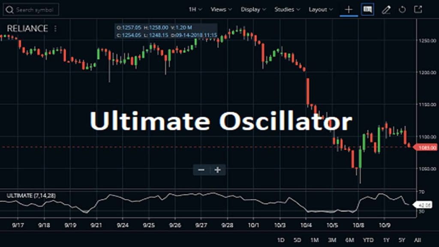Zoom in with the plus button
Viewport: 439px width, 247px height.
(x=217, y=170)
